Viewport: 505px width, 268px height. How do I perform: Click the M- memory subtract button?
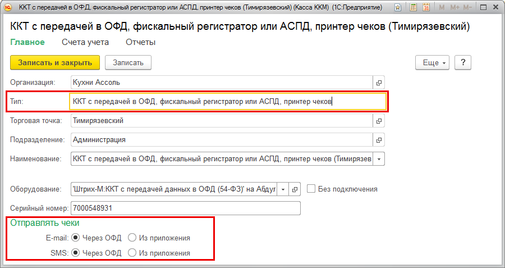pyautogui.click(x=467, y=7)
